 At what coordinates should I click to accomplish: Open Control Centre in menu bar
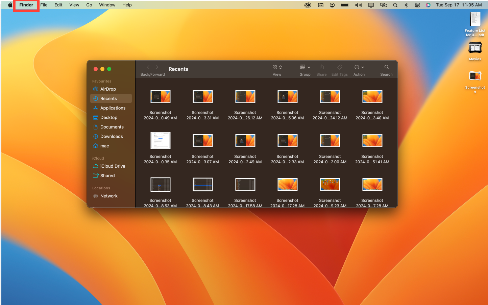[417, 5]
